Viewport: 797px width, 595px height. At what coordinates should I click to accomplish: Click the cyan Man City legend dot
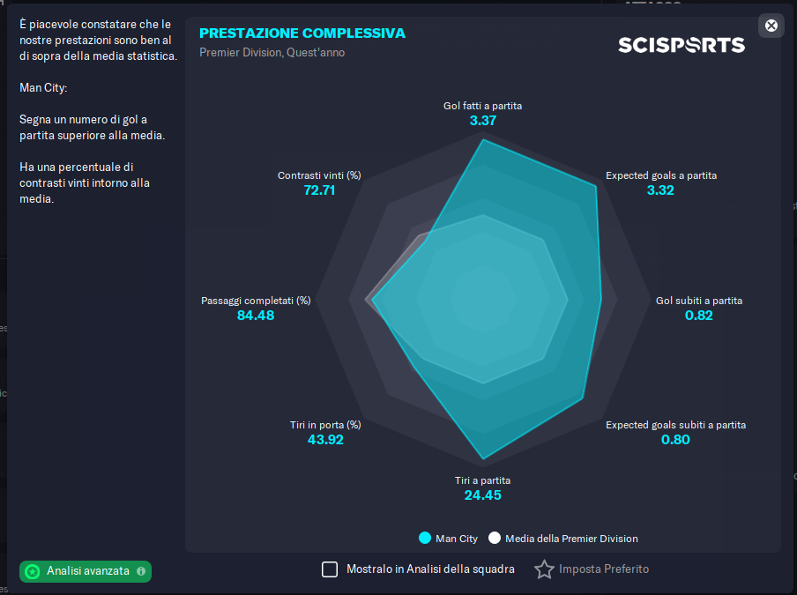[x=424, y=538]
